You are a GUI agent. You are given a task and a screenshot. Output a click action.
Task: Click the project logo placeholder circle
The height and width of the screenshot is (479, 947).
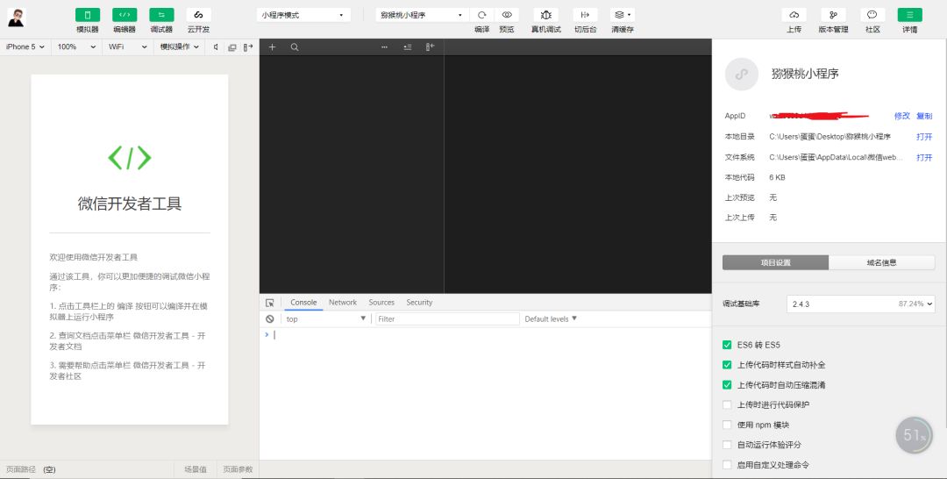pyautogui.click(x=741, y=75)
